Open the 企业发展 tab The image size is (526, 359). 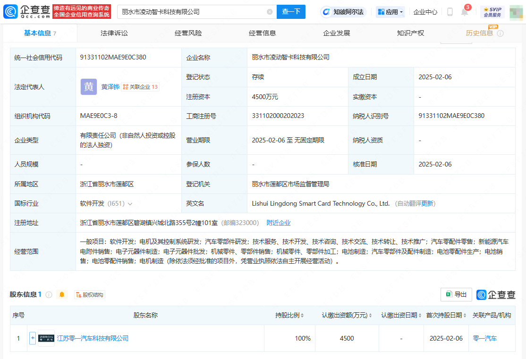pyautogui.click(x=337, y=33)
